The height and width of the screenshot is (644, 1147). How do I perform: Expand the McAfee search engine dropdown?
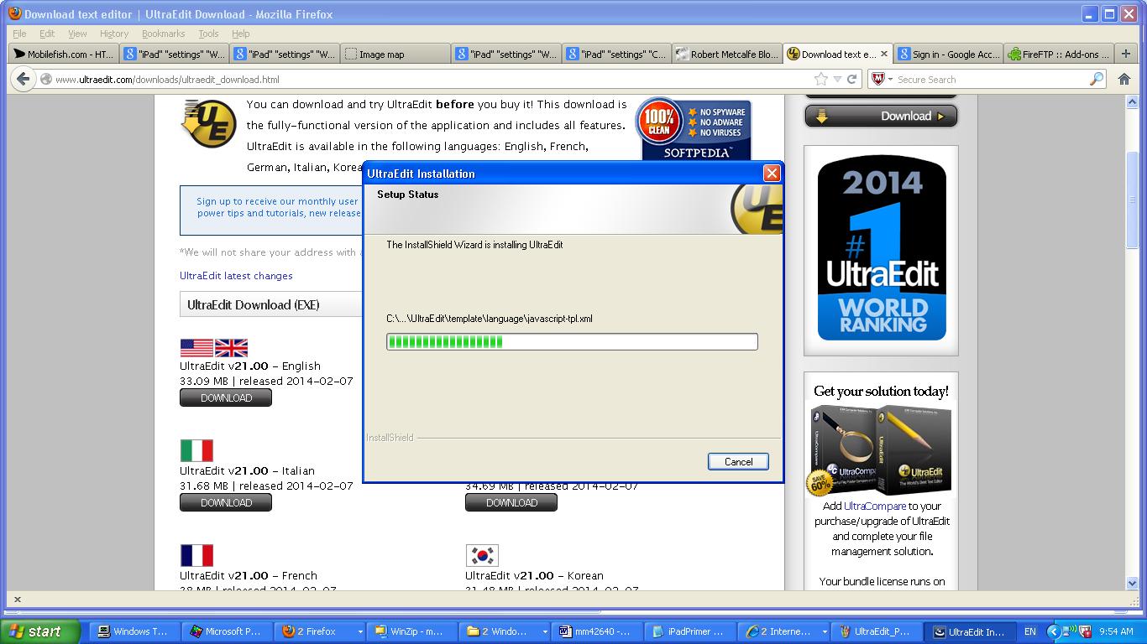[x=890, y=79]
